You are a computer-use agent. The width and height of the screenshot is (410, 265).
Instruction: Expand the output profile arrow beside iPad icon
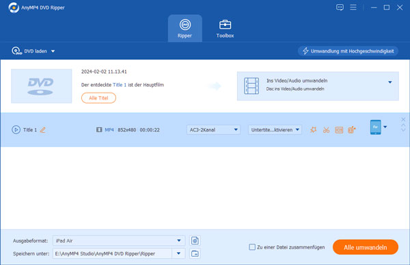(x=385, y=127)
